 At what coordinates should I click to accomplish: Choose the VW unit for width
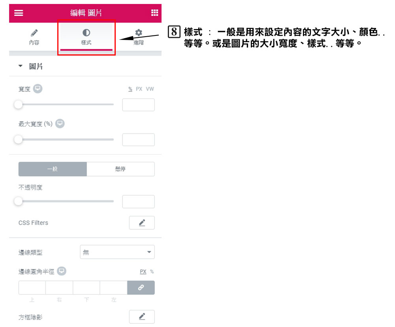coord(150,89)
